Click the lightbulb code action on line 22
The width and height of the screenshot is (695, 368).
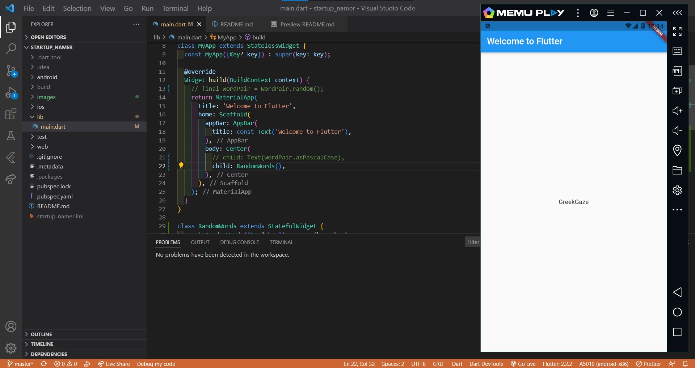181,166
